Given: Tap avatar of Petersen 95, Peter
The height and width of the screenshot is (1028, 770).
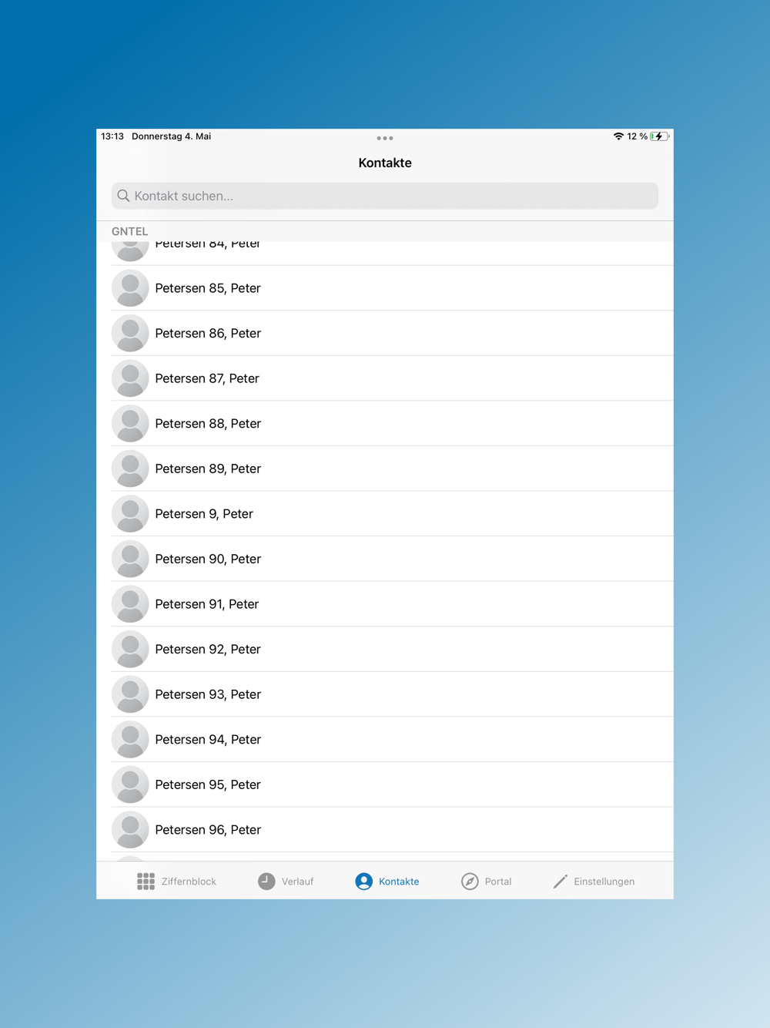Looking at the screenshot, I should tap(130, 784).
